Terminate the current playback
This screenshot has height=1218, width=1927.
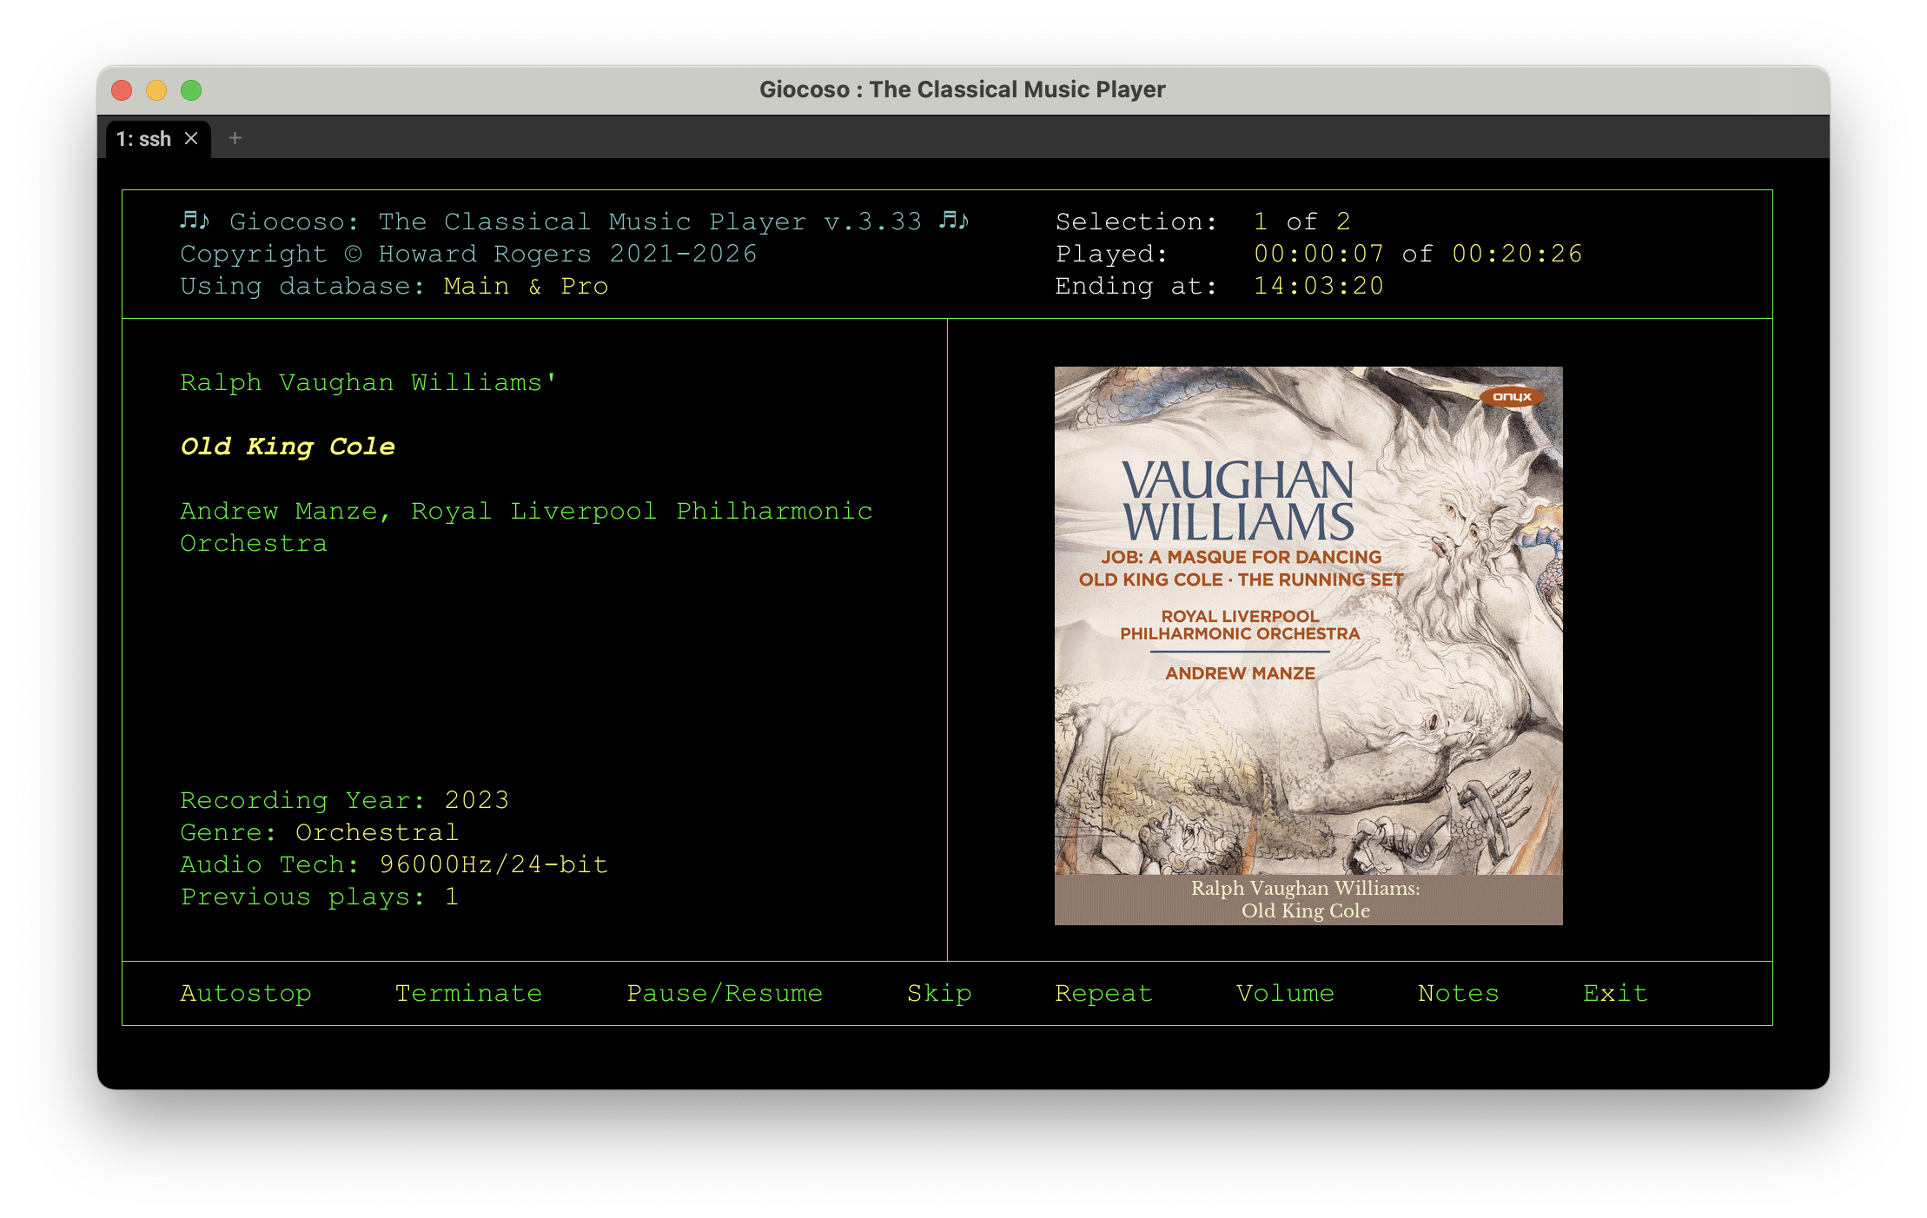pos(468,993)
